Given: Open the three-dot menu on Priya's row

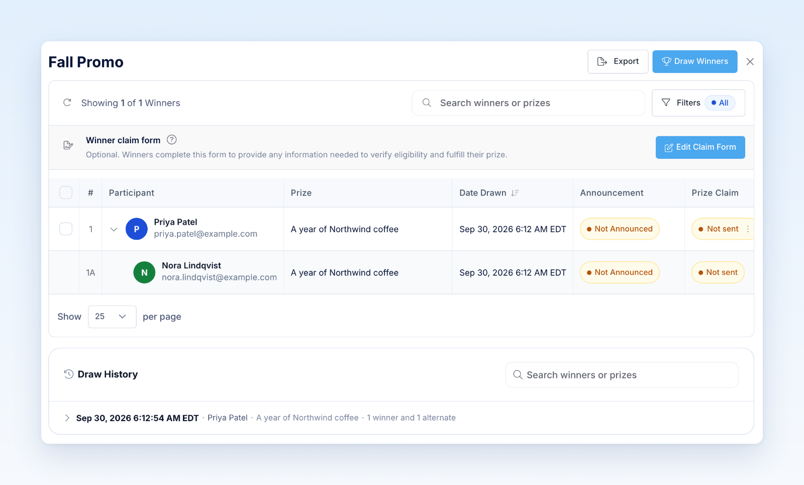Looking at the screenshot, I should pos(748,229).
